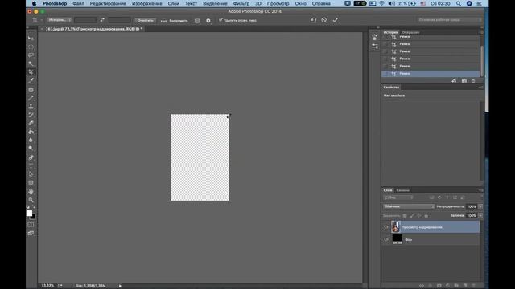Toggle lock image pixels brush icon
Viewport: 515px width, 289px height.
tap(412, 216)
